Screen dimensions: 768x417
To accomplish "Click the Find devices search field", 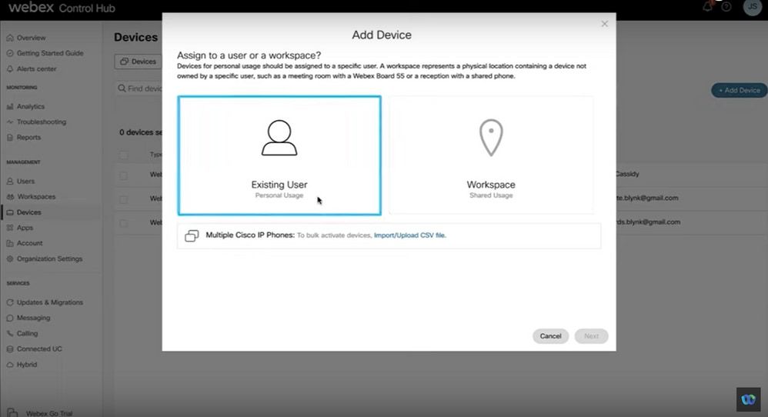I will (x=141, y=88).
